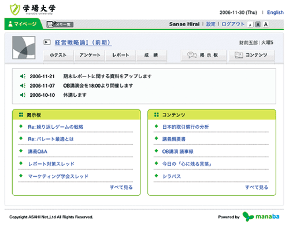
Task: Click speaker icon for 2006-11-21 announcement
Action: (23, 76)
